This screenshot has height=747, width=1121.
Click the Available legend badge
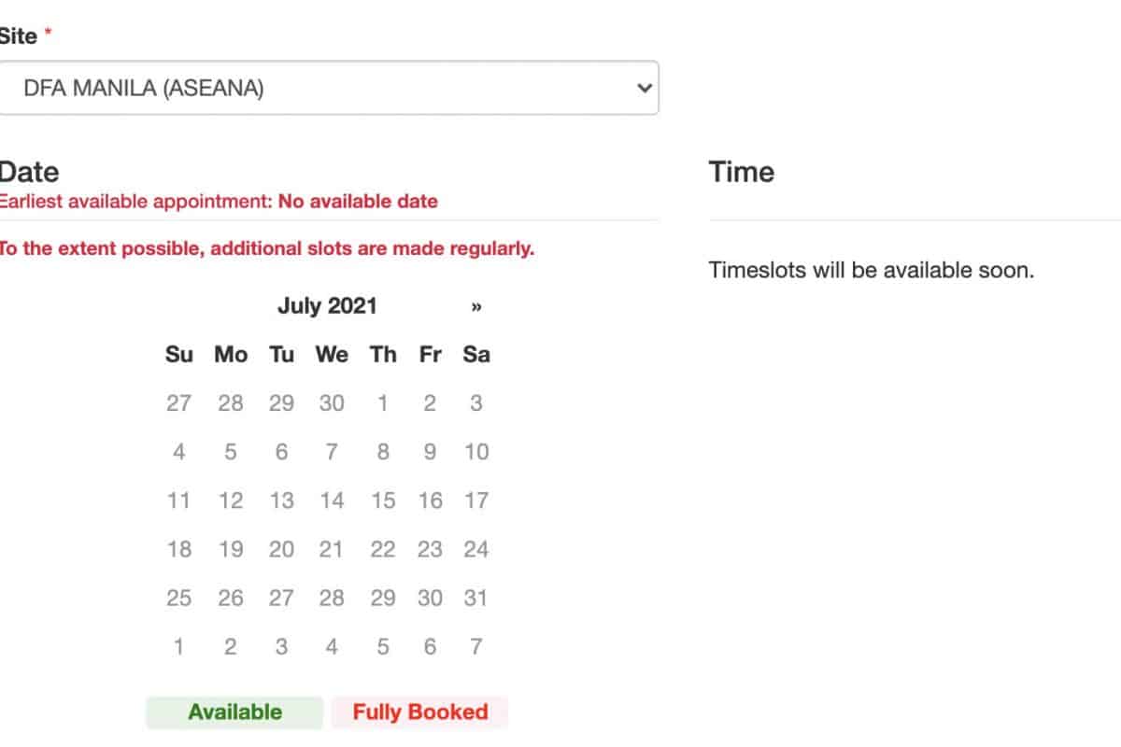pyautogui.click(x=234, y=712)
